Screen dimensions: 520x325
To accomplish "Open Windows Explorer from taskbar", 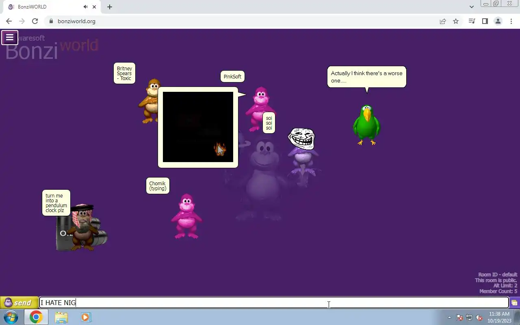I will [x=61, y=317].
